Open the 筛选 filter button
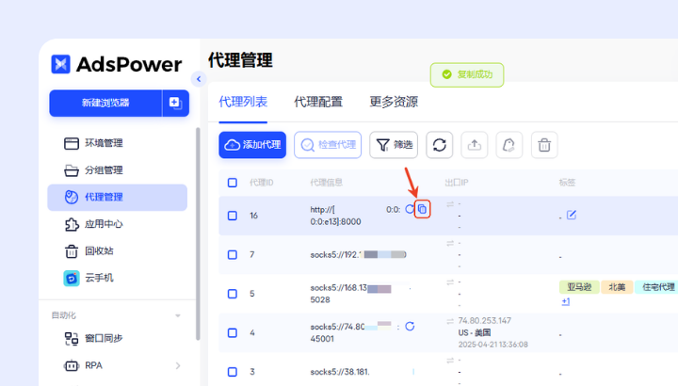678x386 pixels. coord(394,145)
